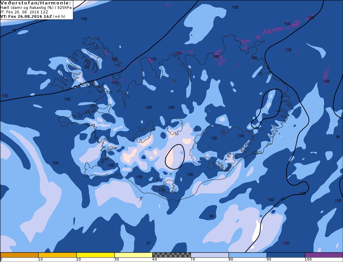This screenshot has width=343, height=262.
Task: Click the 'VT: Fös 26.08.2016 16Z (+4 h)' line
Action: pyautogui.click(x=33, y=16)
